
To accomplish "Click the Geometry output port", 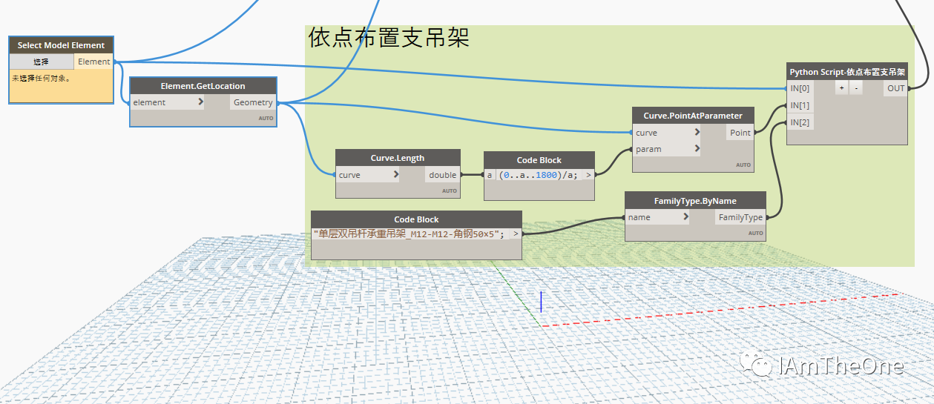I will click(253, 102).
